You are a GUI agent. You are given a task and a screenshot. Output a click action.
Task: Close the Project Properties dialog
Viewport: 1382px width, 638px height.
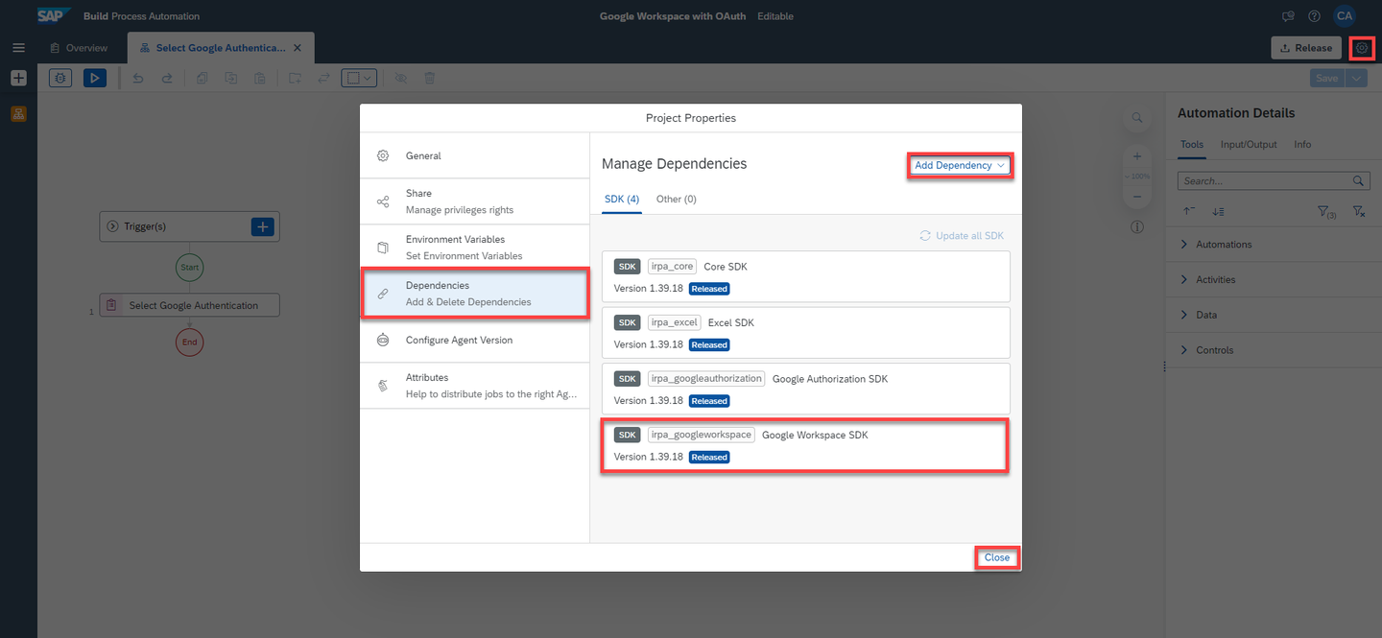tap(996, 557)
